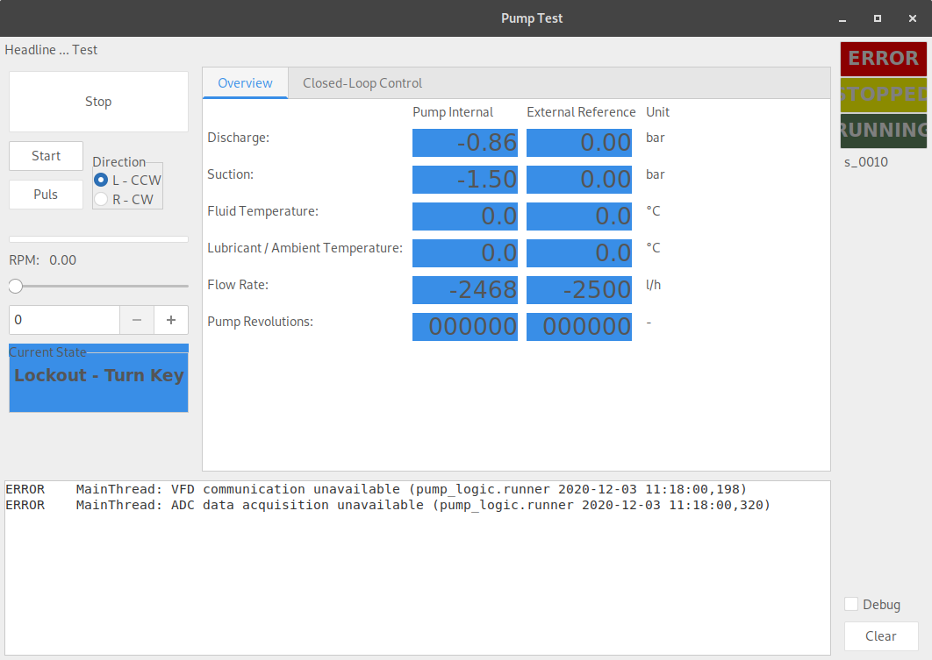The width and height of the screenshot is (932, 660).
Task: Click the Discharge External Reference value
Action: point(579,143)
